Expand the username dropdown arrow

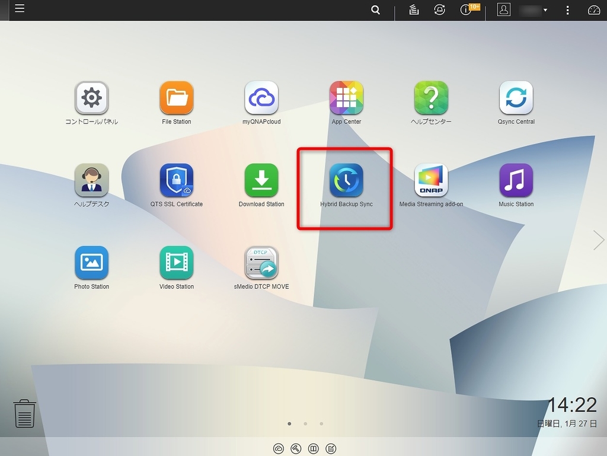coord(545,10)
